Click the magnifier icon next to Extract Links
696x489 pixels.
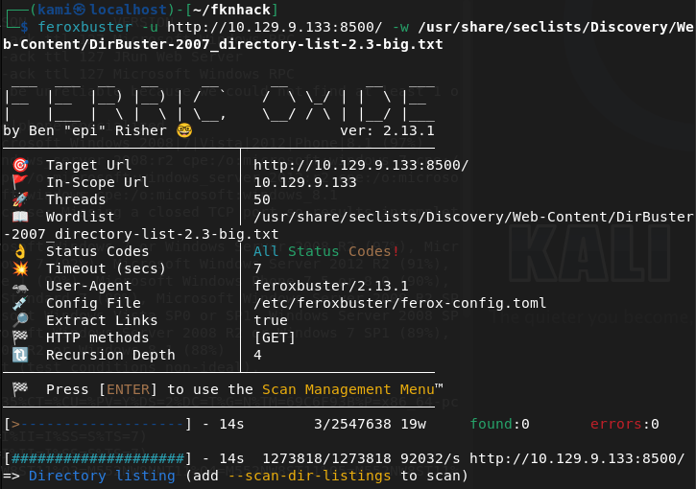pyautogui.click(x=20, y=320)
